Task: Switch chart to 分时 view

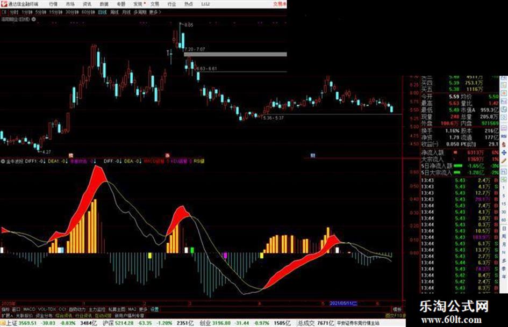Action: coord(14,12)
